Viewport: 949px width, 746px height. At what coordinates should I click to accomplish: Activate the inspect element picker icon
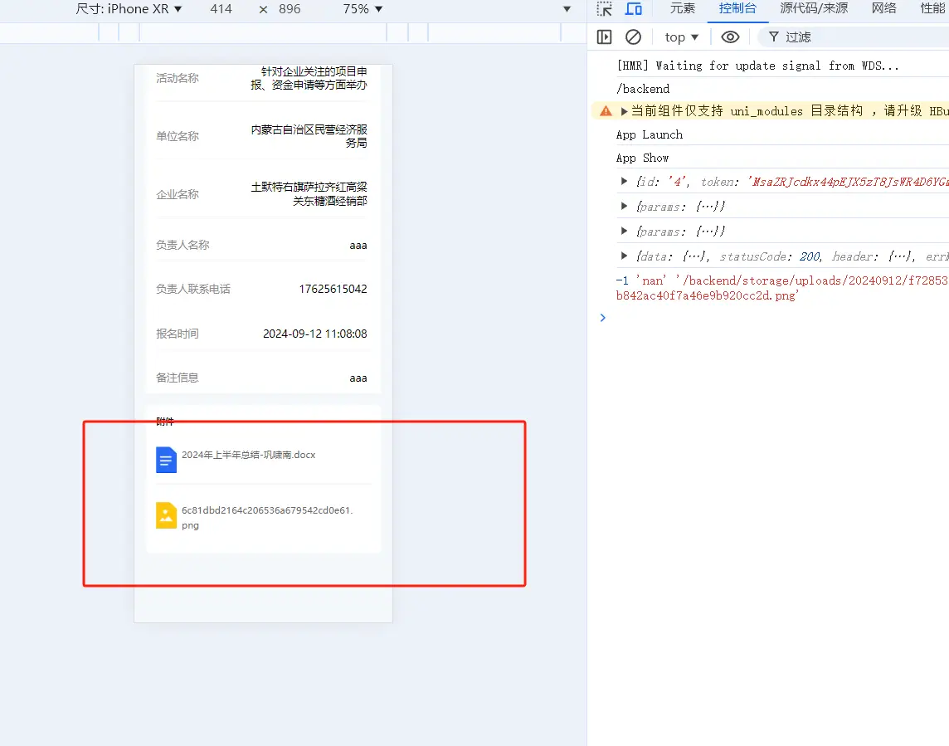(605, 9)
